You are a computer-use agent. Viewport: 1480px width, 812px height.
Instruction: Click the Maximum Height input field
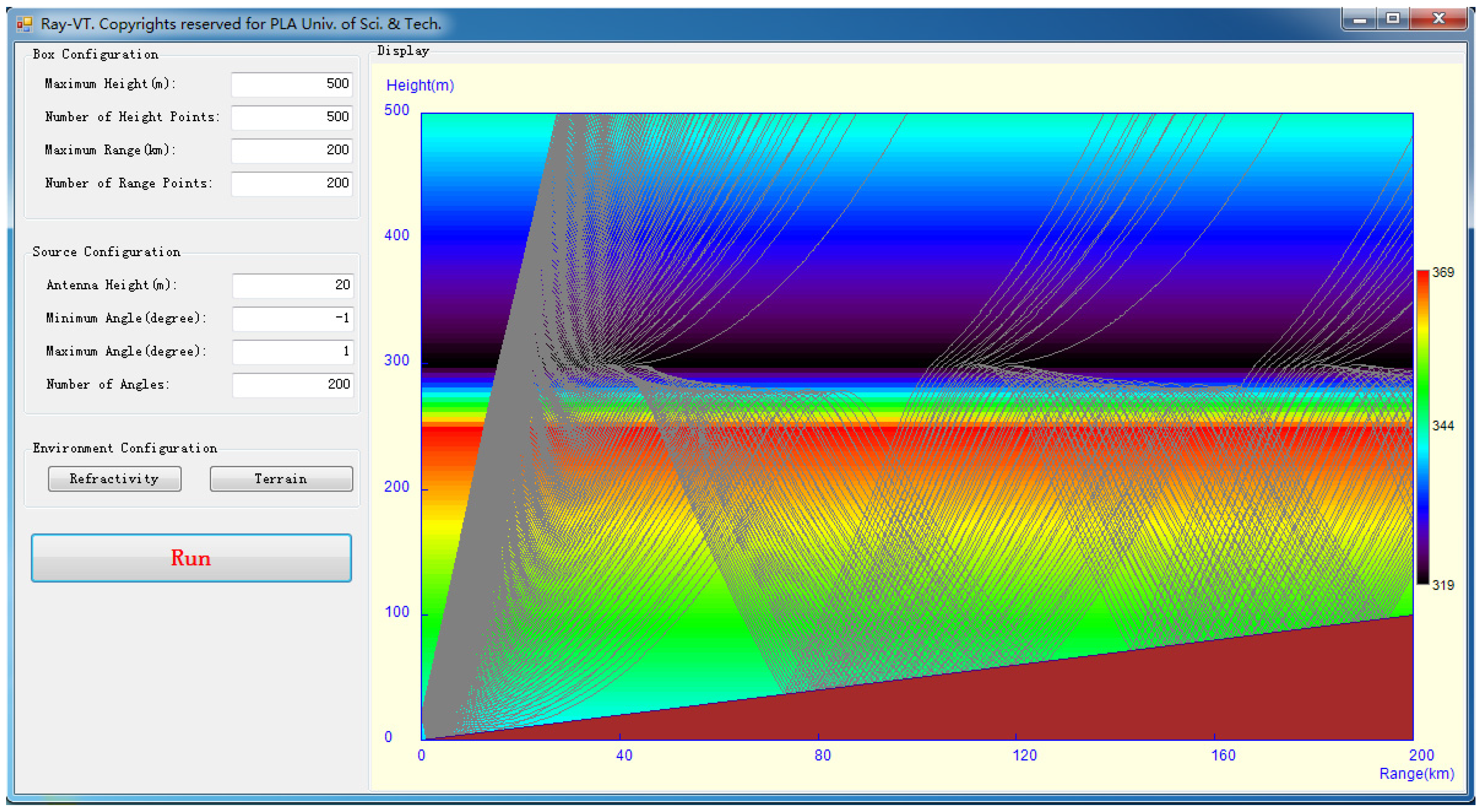click(292, 84)
